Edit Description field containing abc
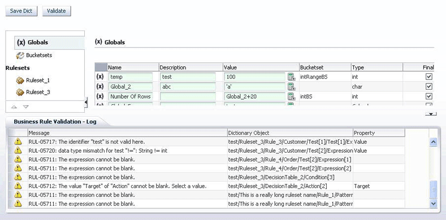The image size is (446, 220). tap(188, 86)
